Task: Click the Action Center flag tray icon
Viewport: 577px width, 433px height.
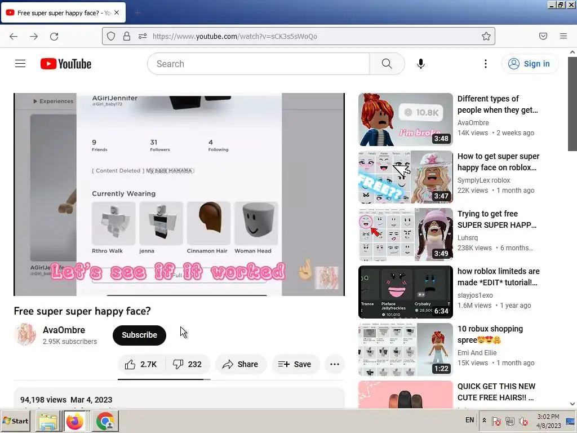Action: [496, 421]
